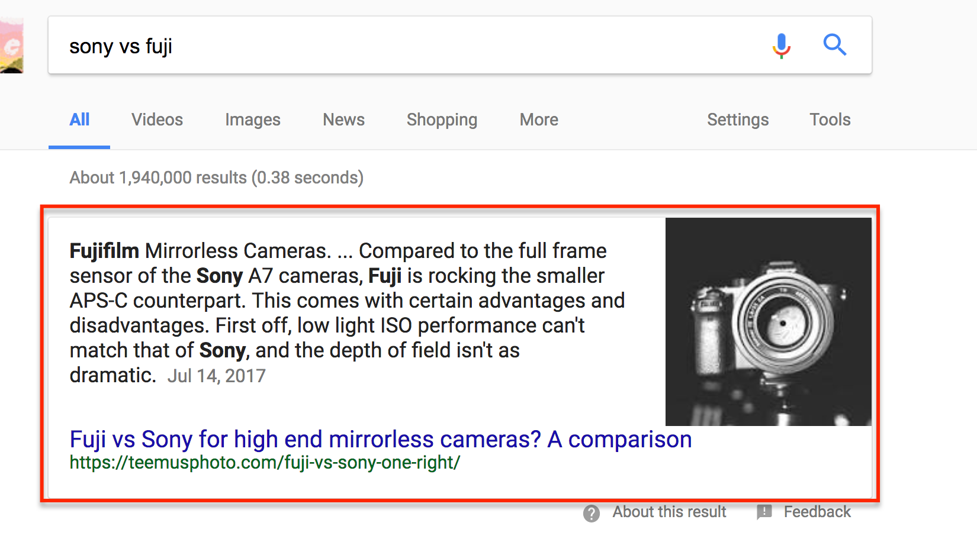Click the question mark icon by About this result
The image size is (977, 555).
pos(591,513)
